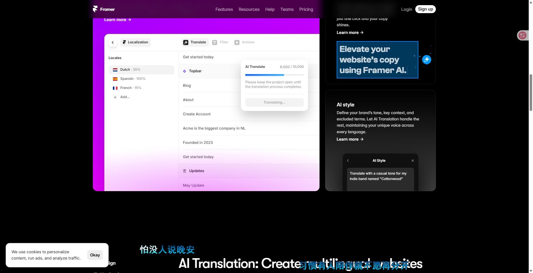Click the back chevron in Localization panel
The height and width of the screenshot is (273, 533).
113,43
